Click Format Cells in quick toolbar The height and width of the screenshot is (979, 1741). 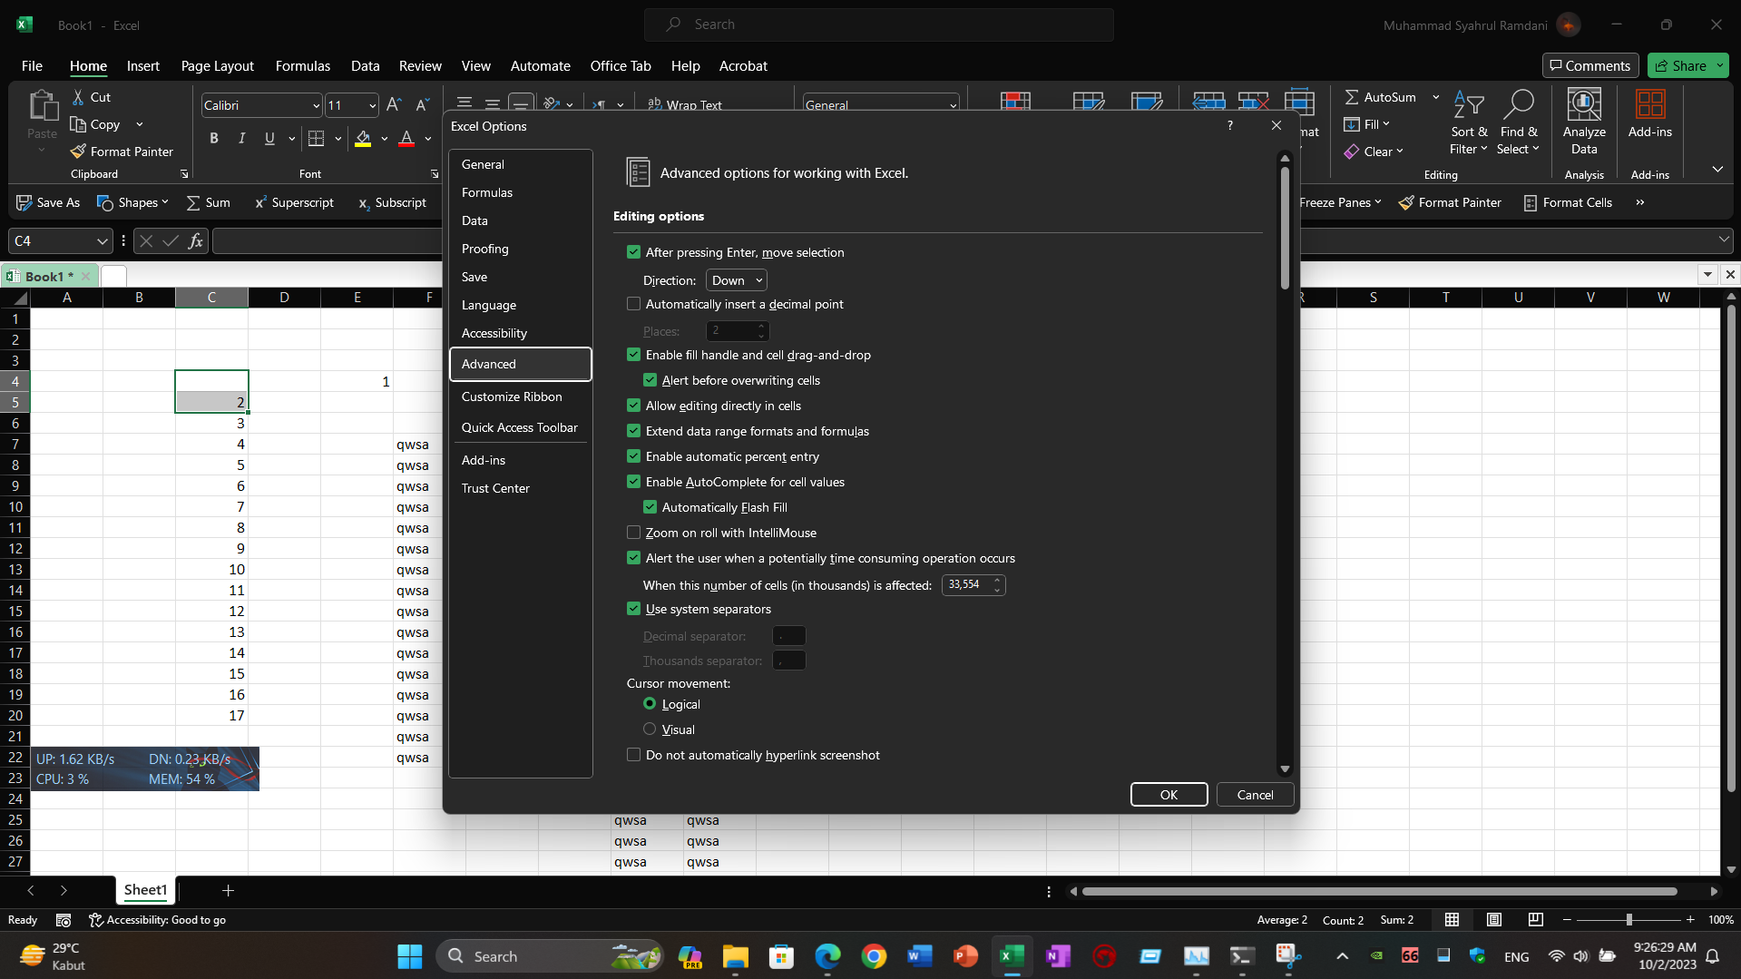click(1568, 202)
